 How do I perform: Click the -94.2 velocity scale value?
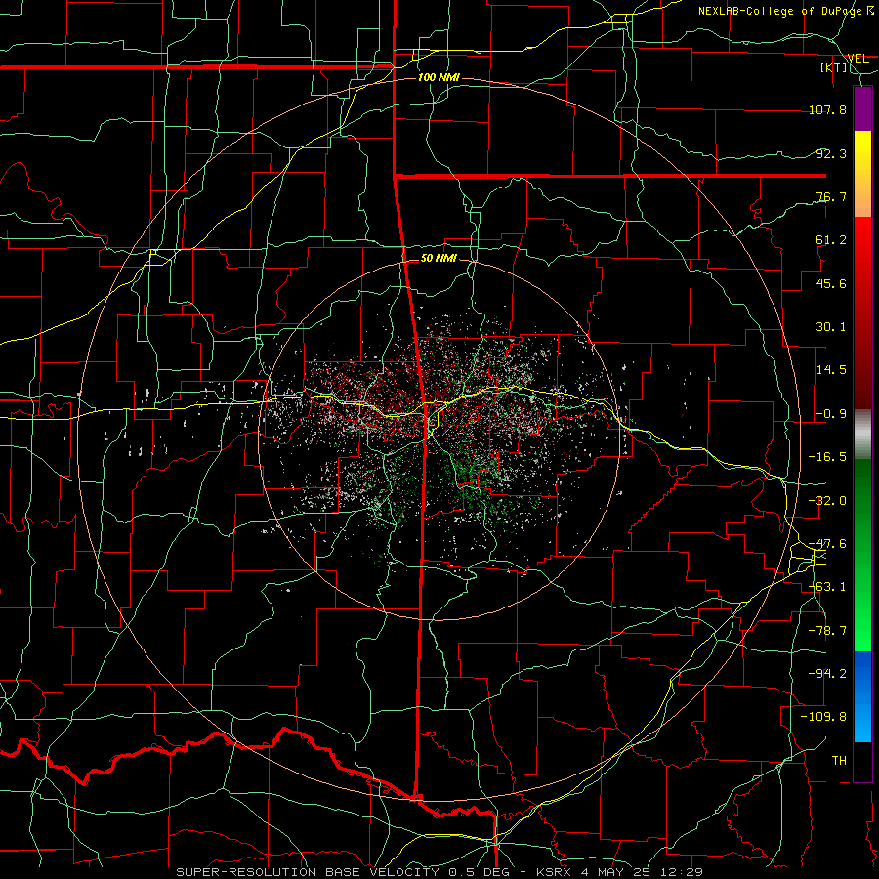(x=827, y=674)
